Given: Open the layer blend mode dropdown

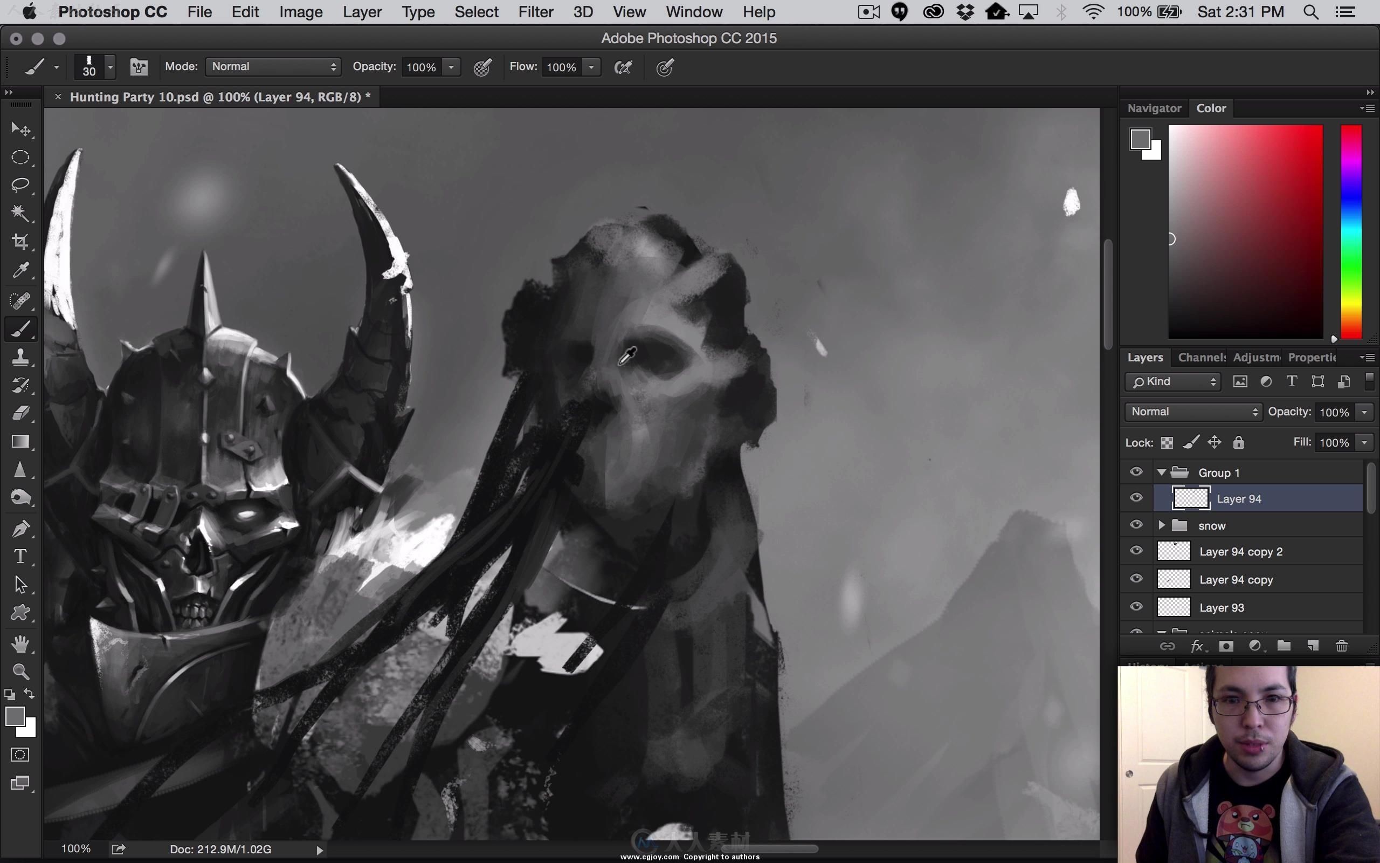Looking at the screenshot, I should (1193, 412).
